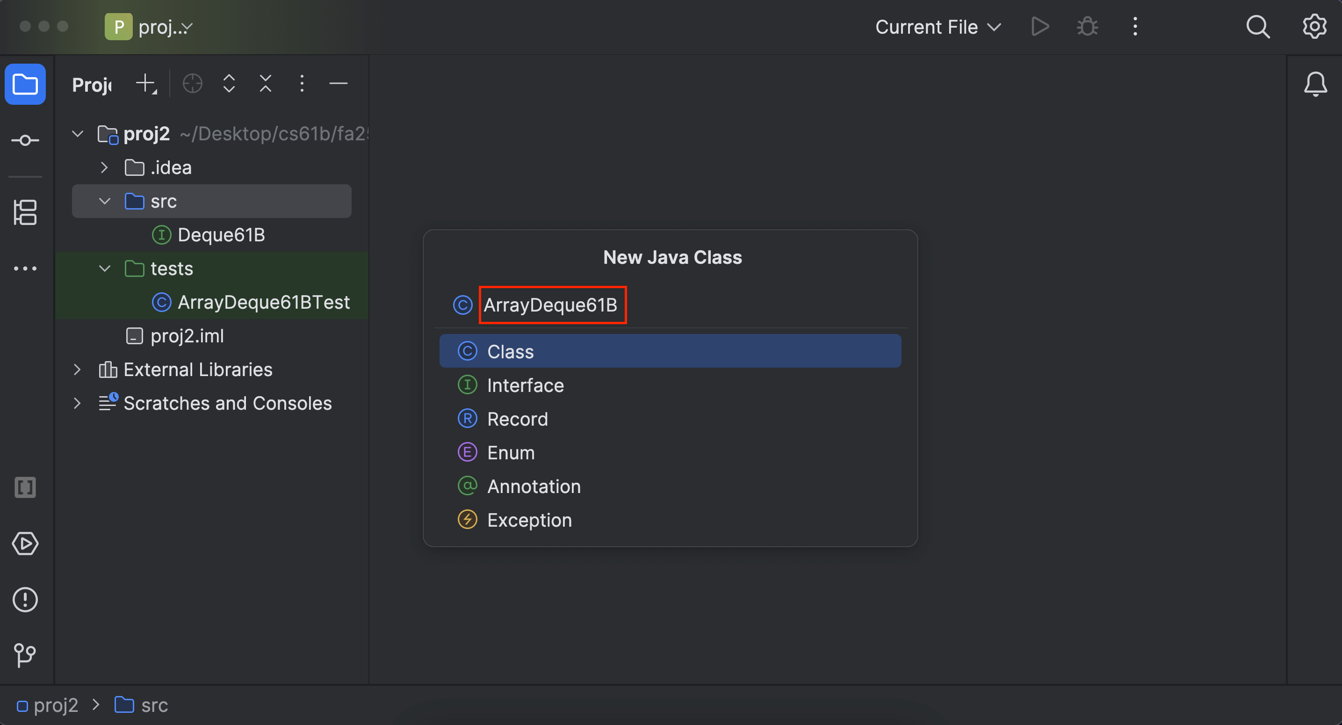Open the Problems tool window

point(24,599)
